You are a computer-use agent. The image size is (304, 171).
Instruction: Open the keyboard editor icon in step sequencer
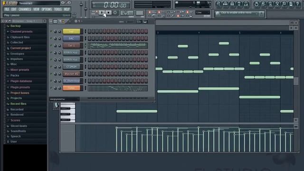[x=145, y=21]
